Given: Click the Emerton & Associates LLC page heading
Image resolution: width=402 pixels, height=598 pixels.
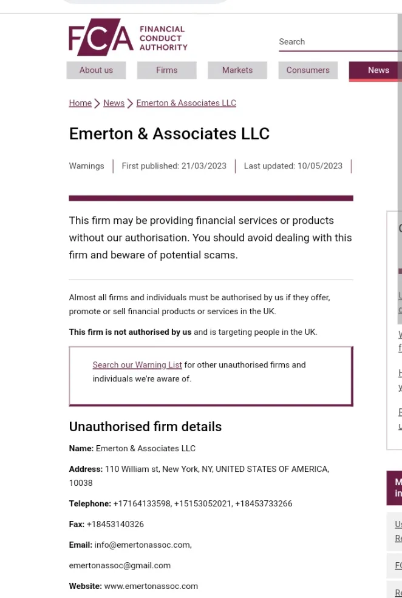Looking at the screenshot, I should click(169, 134).
